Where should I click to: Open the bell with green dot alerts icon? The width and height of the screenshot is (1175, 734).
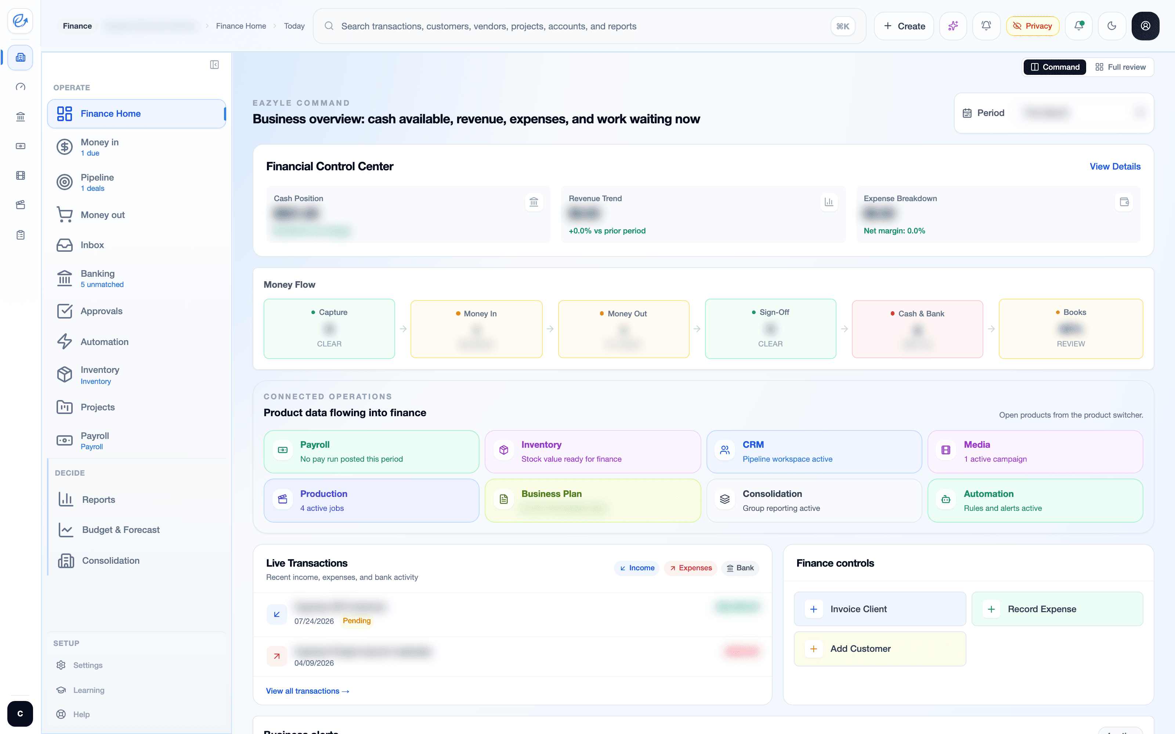pyautogui.click(x=1078, y=26)
